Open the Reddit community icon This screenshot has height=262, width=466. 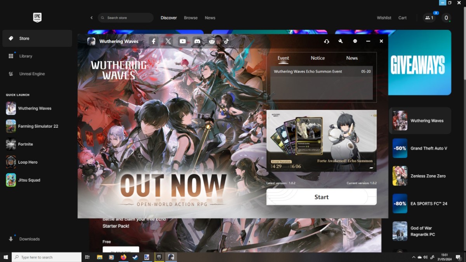point(212,41)
